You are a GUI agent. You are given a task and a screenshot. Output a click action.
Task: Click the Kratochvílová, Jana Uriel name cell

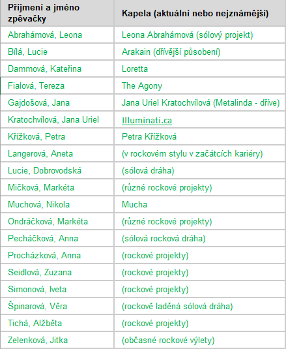(57, 120)
